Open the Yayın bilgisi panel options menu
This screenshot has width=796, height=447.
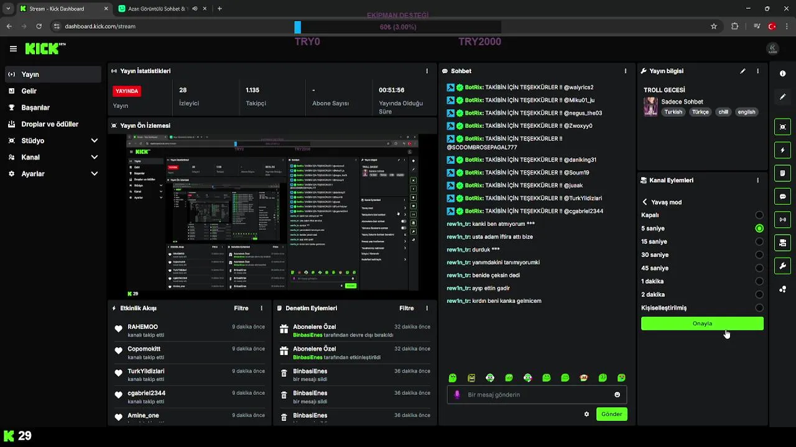pos(757,71)
